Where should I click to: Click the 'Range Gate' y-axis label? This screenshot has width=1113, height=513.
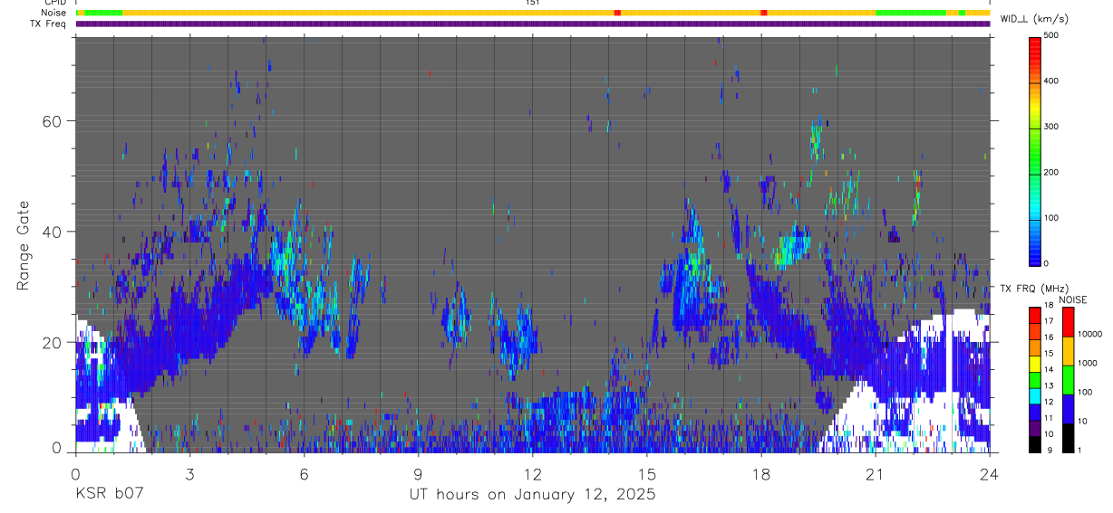24,245
